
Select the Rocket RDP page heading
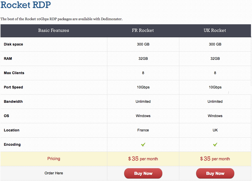coord(26,5)
